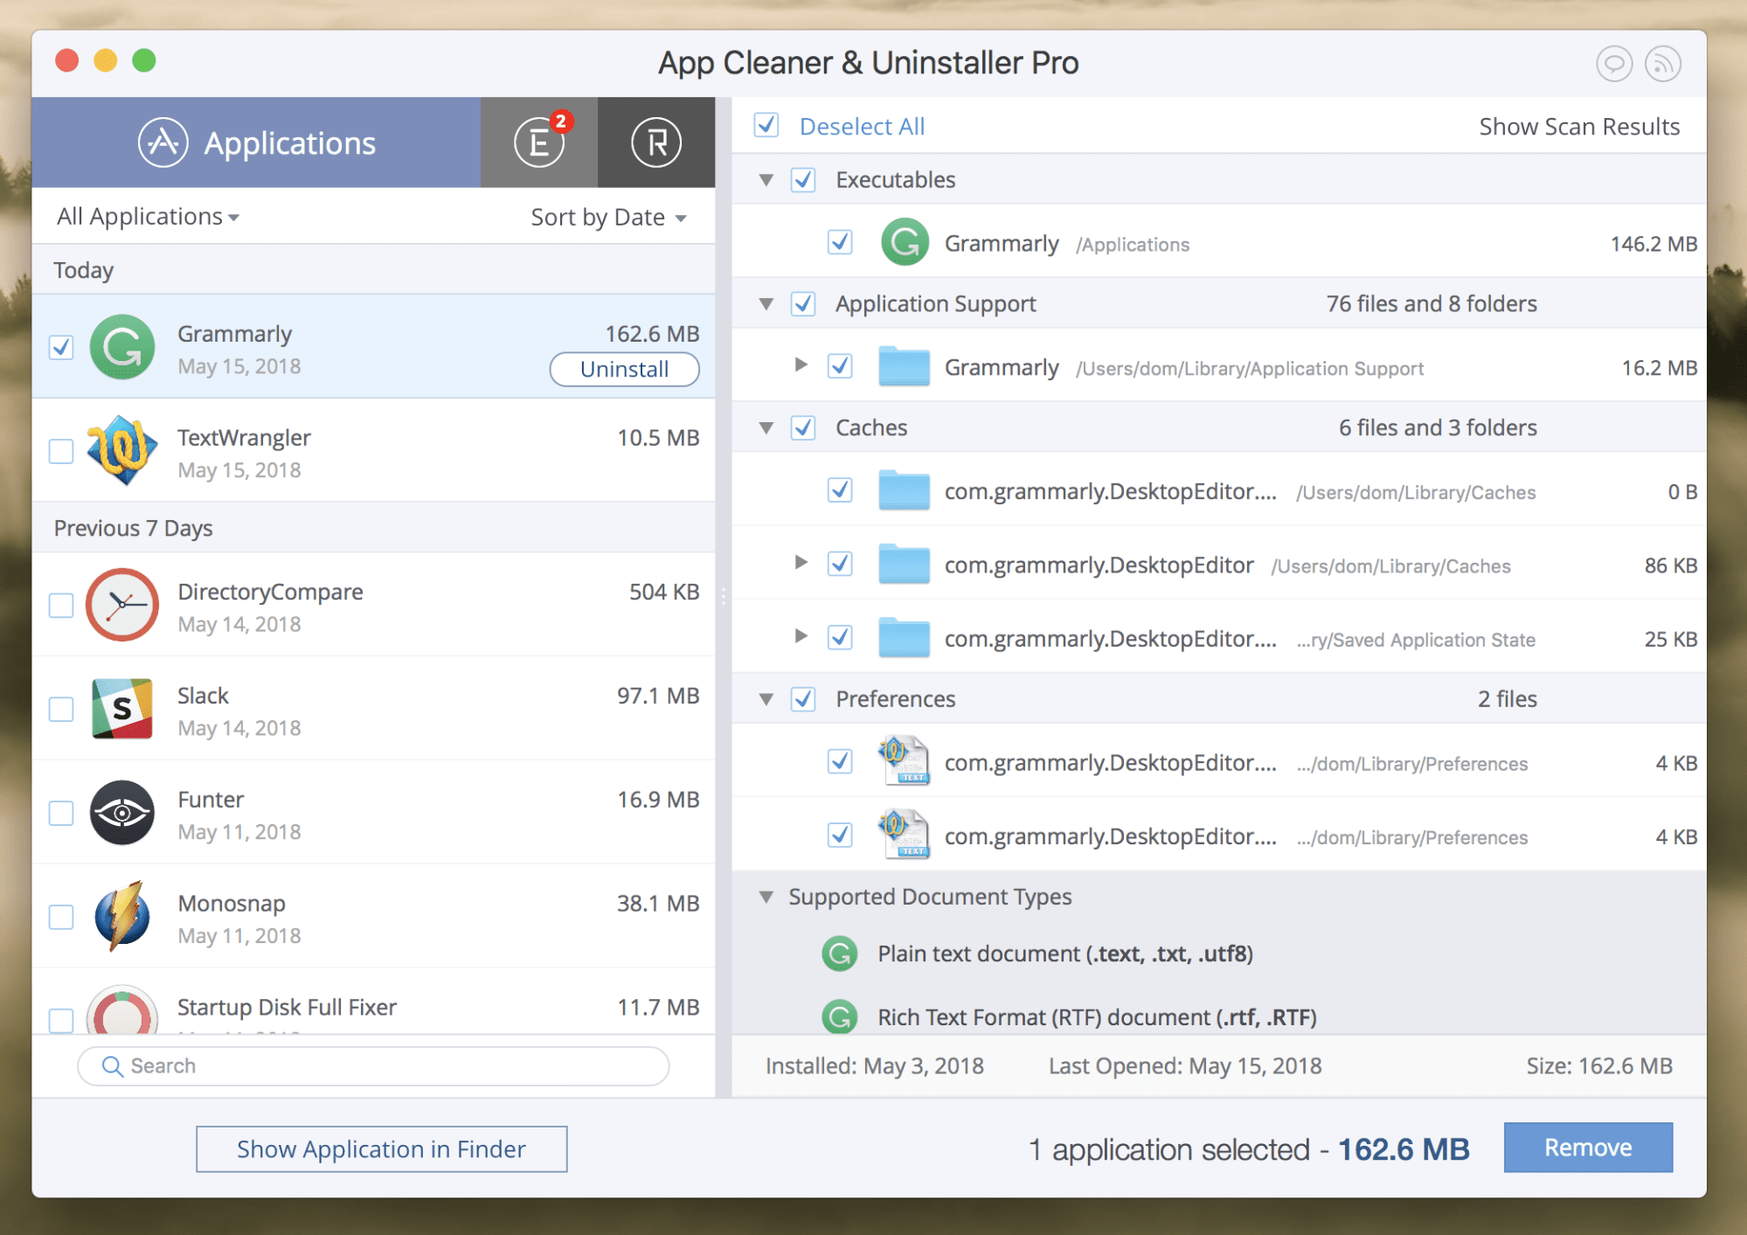Screen dimensions: 1747x1235
Task: Click the panel divider handle
Action: point(724,597)
